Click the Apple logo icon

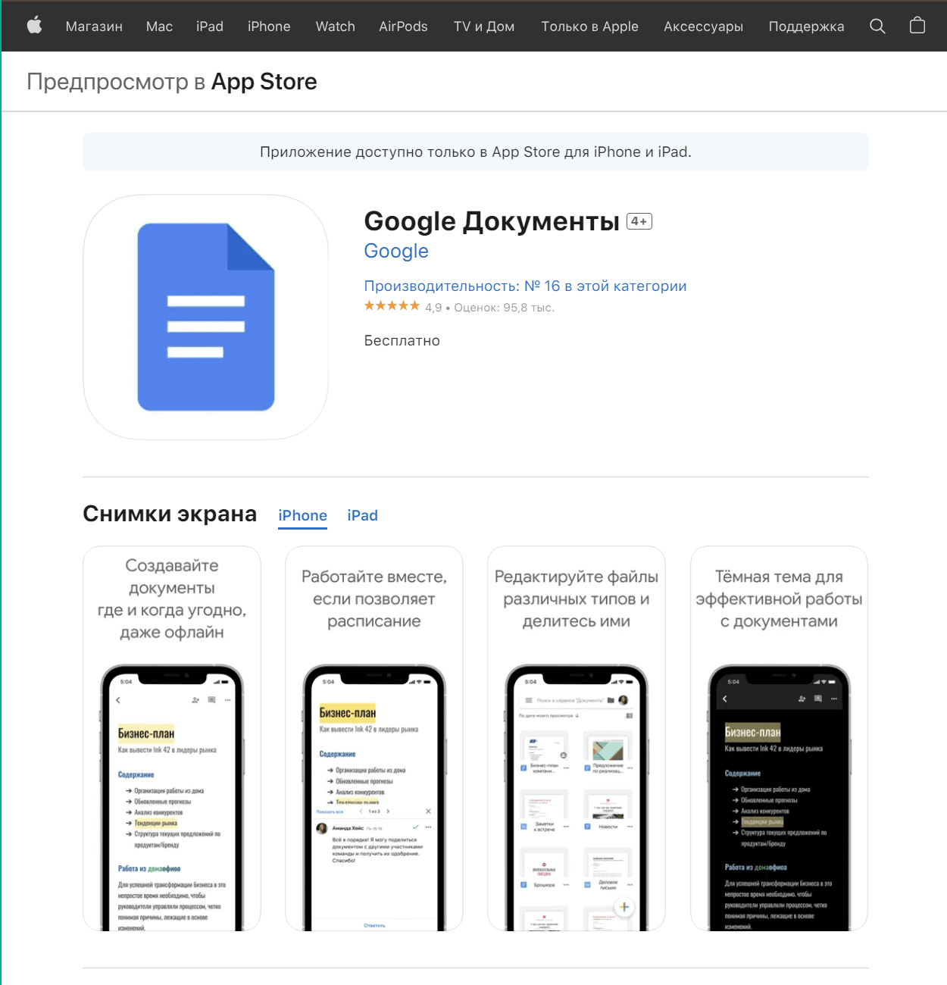(34, 26)
